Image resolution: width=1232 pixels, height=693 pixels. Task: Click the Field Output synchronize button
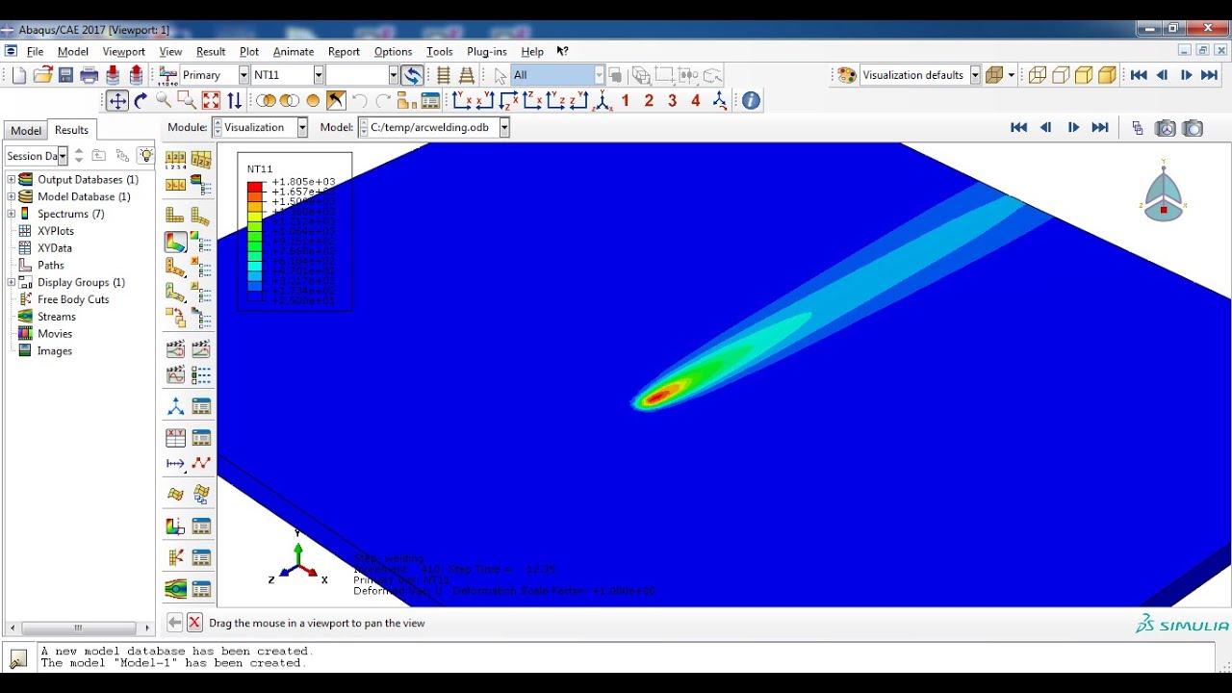412,75
